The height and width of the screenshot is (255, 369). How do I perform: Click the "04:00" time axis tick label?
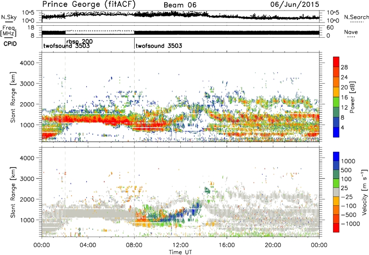click(x=88, y=245)
